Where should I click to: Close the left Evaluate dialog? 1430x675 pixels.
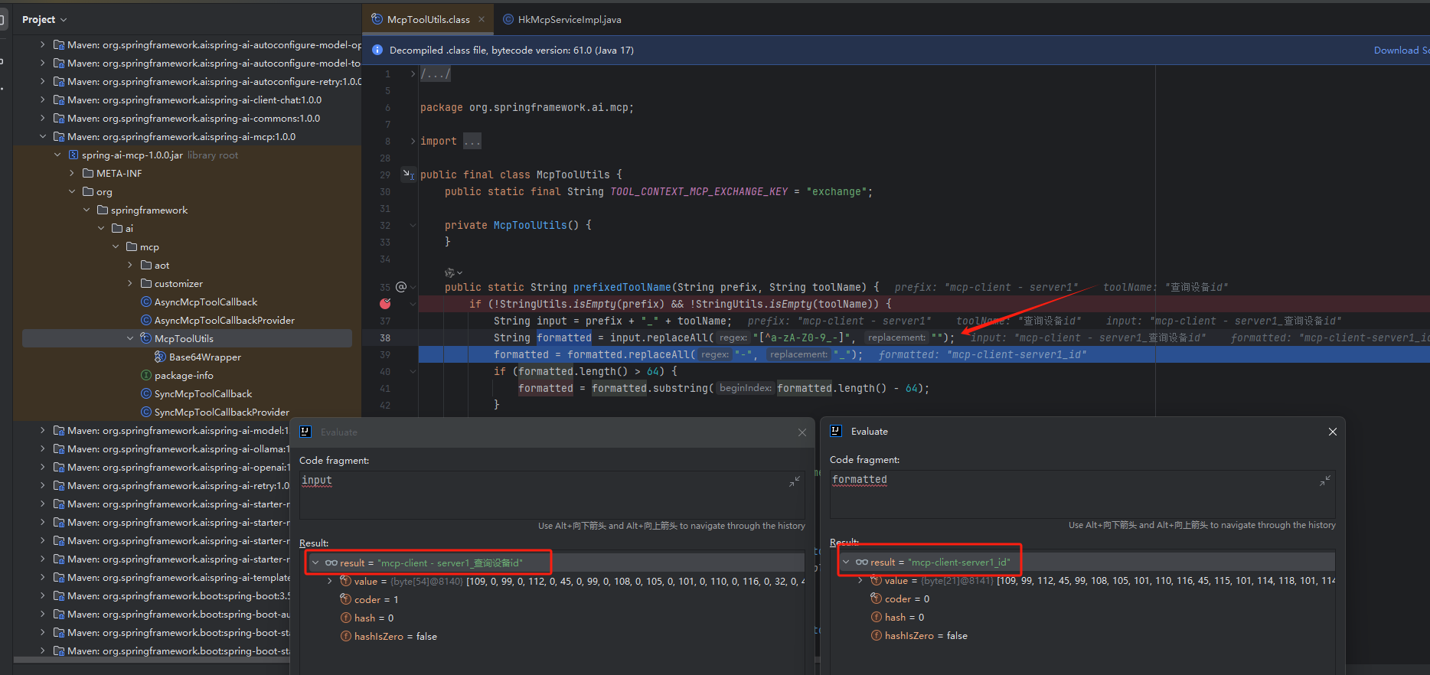(x=802, y=432)
